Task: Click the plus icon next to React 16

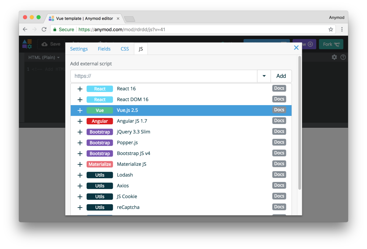Action: pos(80,89)
